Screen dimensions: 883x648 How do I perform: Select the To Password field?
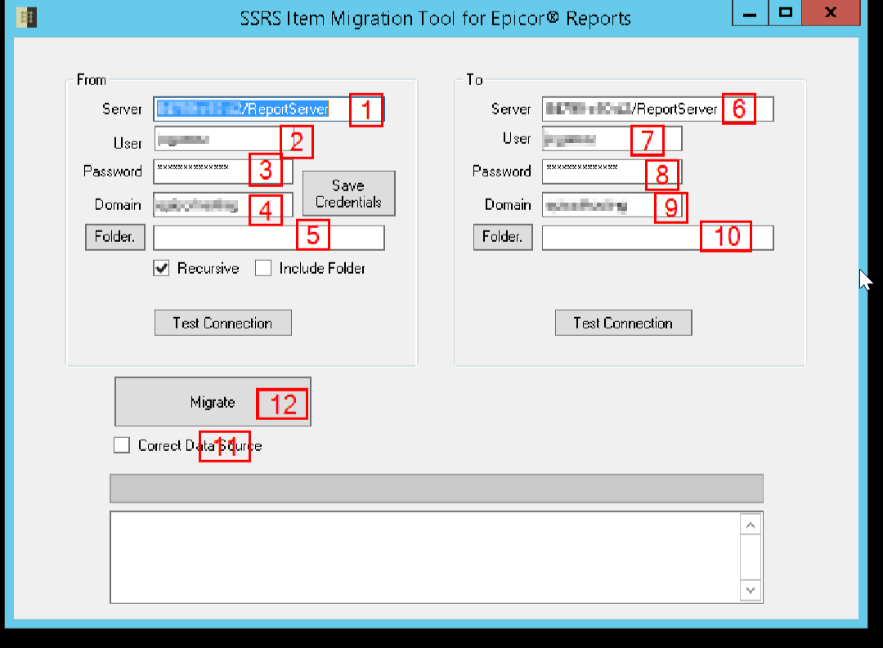(612, 171)
